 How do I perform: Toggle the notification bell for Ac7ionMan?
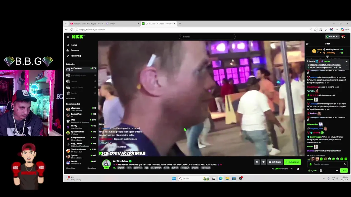coord(257,162)
